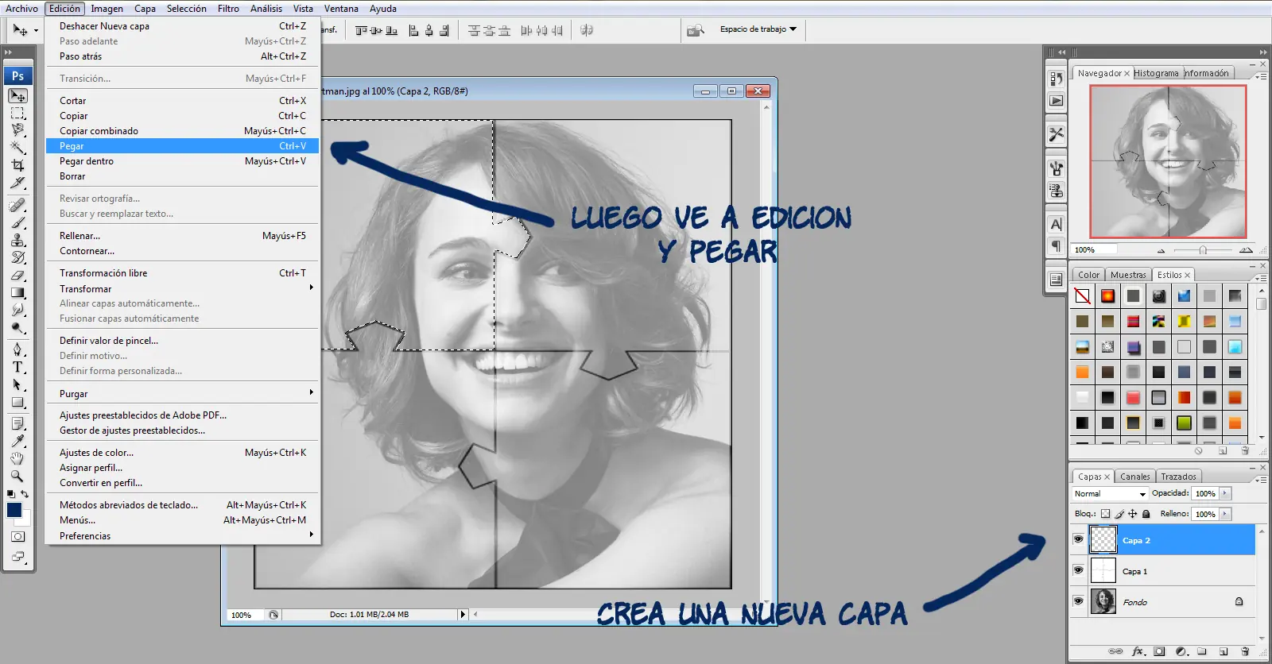
Task: Expand Purgar submenu
Action: point(182,393)
